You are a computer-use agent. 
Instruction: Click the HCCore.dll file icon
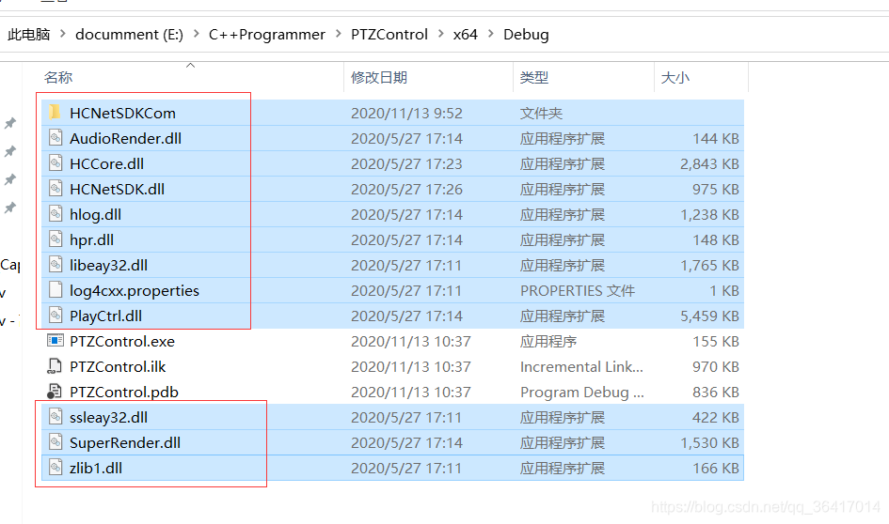pyautogui.click(x=55, y=163)
